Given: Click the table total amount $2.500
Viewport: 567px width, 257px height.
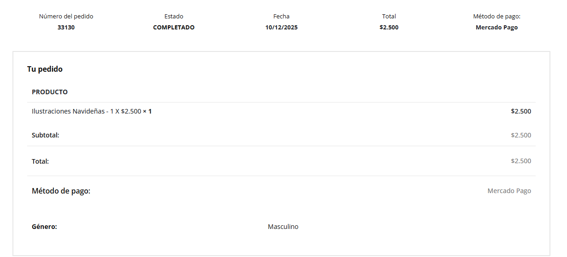Looking at the screenshot, I should pyautogui.click(x=521, y=161).
